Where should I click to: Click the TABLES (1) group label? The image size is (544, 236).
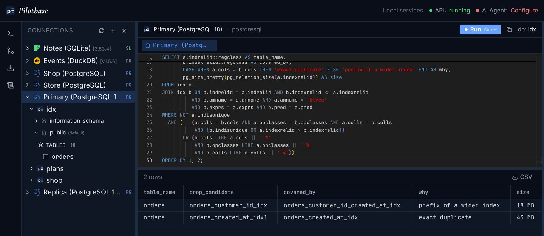click(x=60, y=145)
